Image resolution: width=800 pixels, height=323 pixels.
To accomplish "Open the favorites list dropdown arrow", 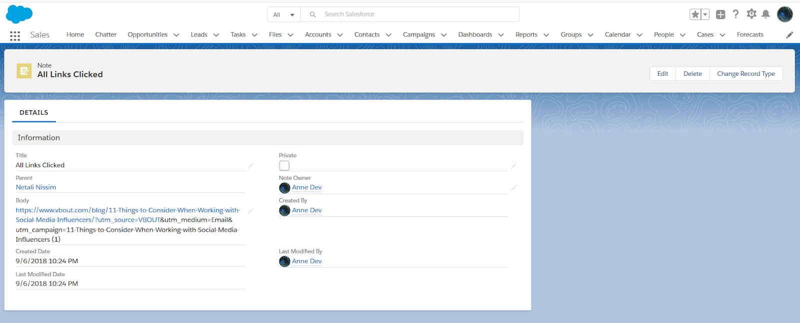I will click(705, 14).
